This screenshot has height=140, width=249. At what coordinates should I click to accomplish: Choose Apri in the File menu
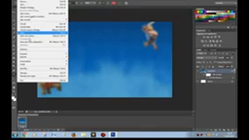[x=42, y=5]
